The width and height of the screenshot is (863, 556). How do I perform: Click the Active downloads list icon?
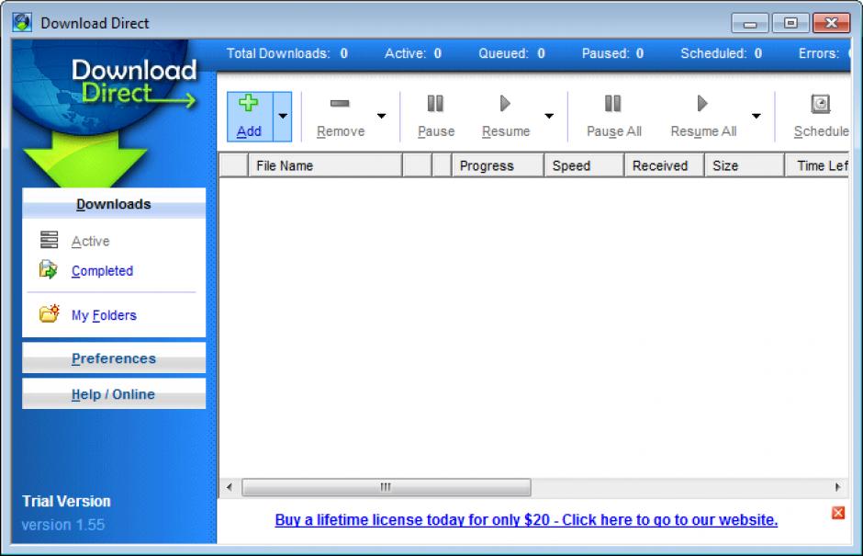click(x=49, y=240)
